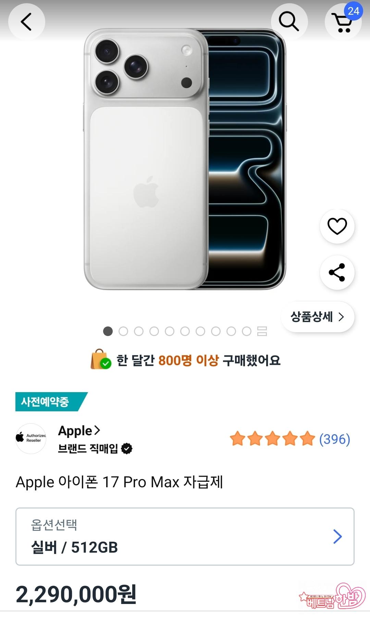The height and width of the screenshot is (618, 370).
Task: Open the 396 reviews link
Action: 334,439
